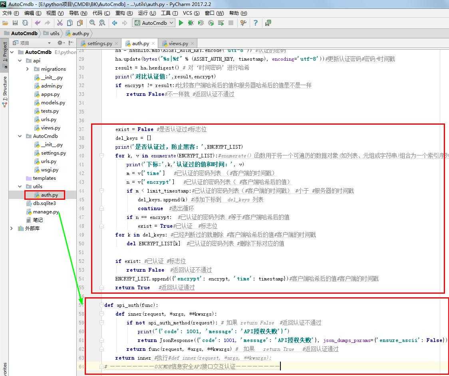This screenshot has height=376, width=449.
Task: Undo the last action
Action: pos(38,23)
